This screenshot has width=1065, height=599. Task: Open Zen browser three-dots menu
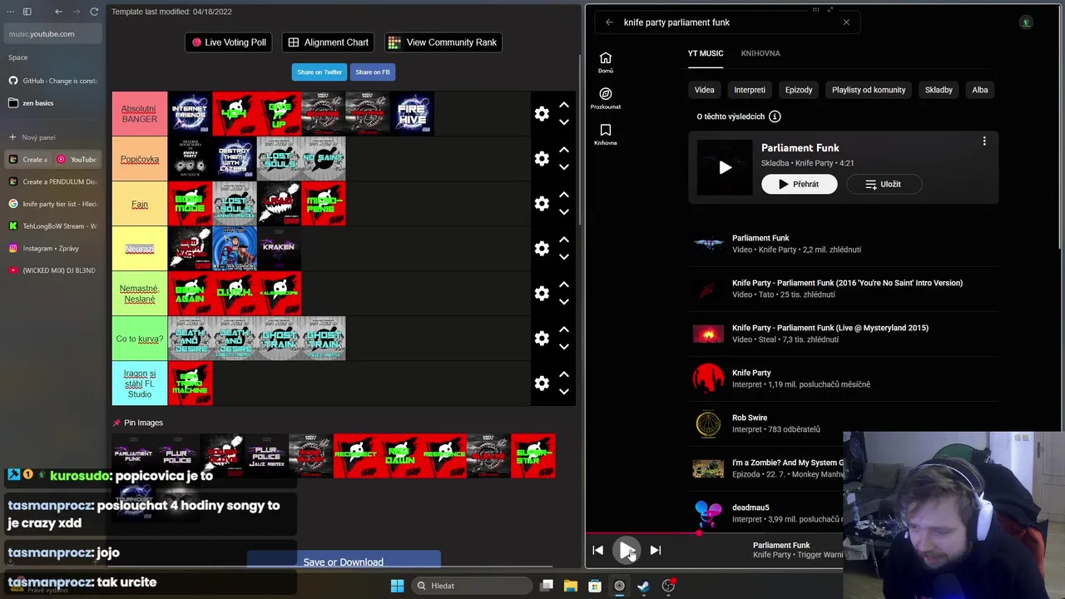click(x=10, y=12)
